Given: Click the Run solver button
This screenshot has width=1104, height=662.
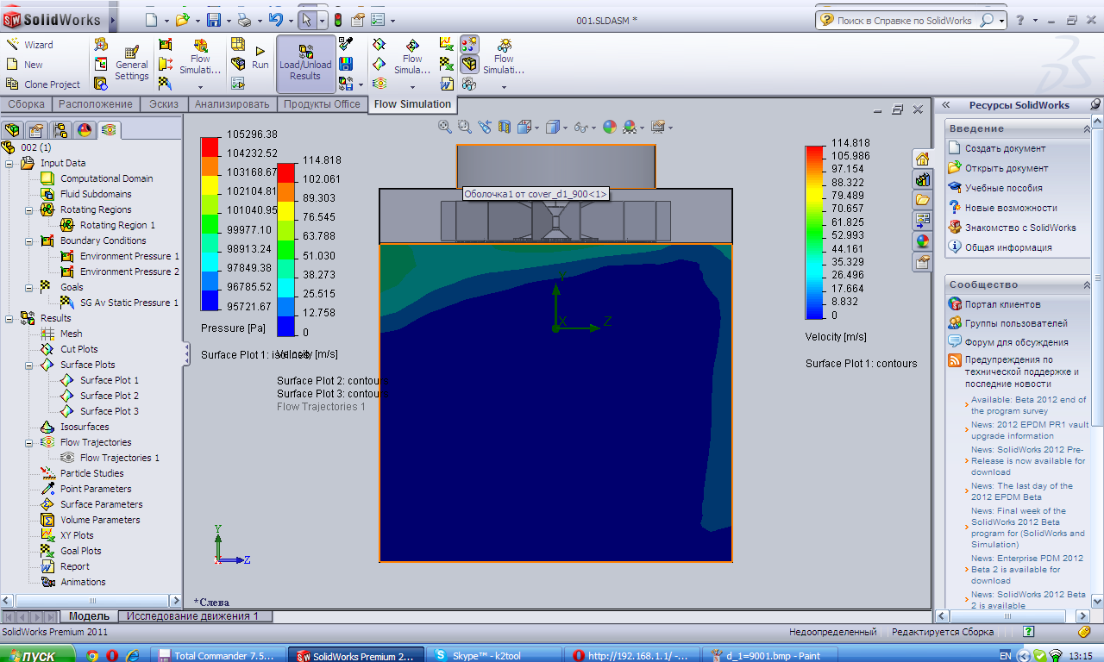Looking at the screenshot, I should click(x=260, y=58).
